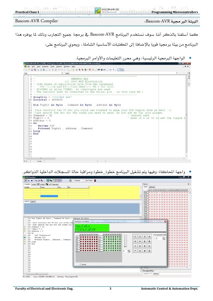Show hardware simulation LCD icon
The height and width of the screenshot is (301, 213).
pyautogui.click(x=48, y=181)
